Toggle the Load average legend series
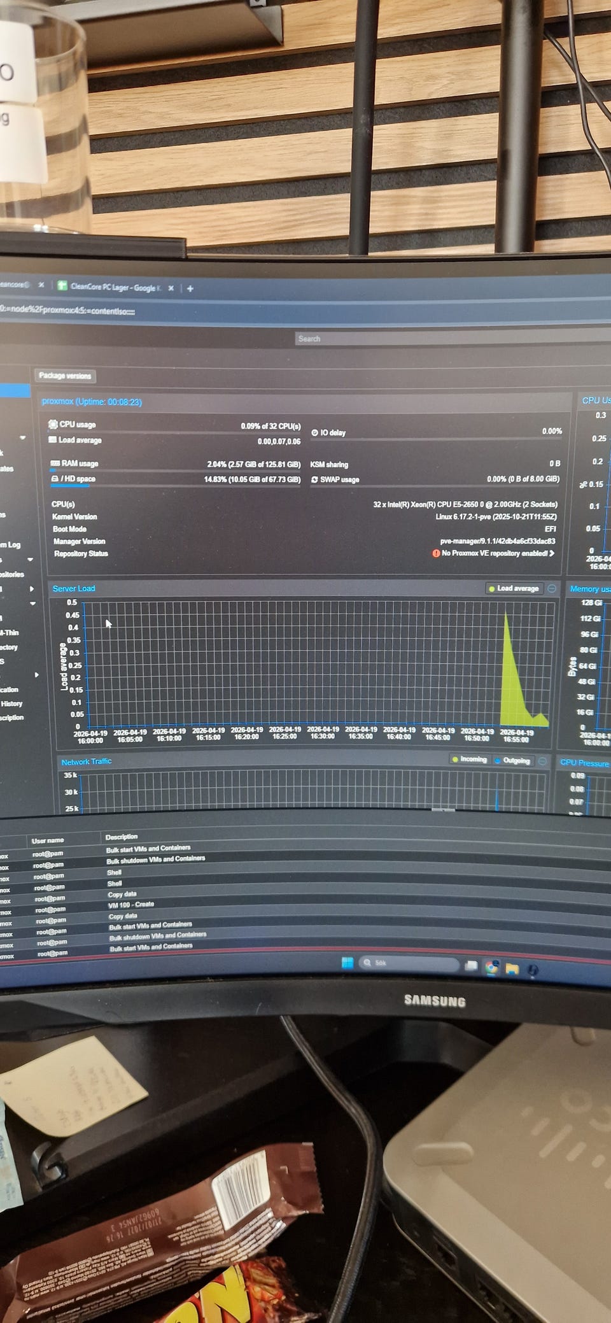This screenshot has height=1323, width=611. 514,588
